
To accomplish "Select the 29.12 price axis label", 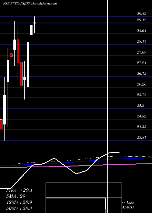I will pos(142,20).
